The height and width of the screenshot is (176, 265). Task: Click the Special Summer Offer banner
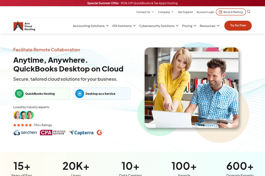[132, 3]
